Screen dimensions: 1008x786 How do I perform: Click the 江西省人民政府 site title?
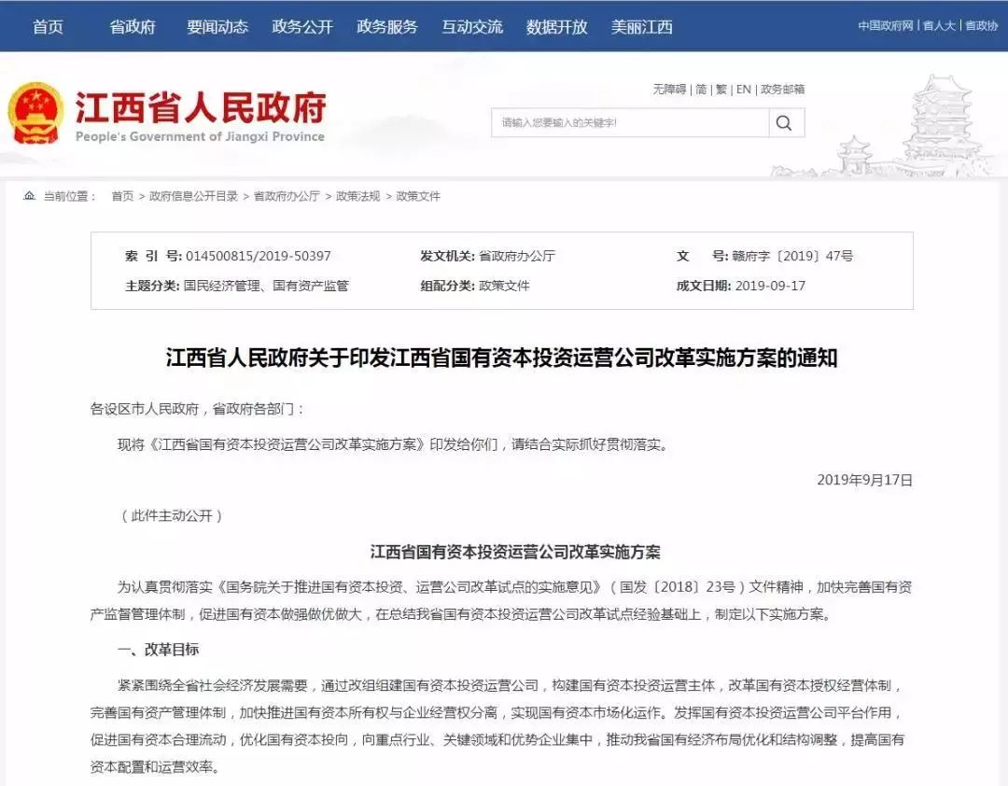click(201, 106)
